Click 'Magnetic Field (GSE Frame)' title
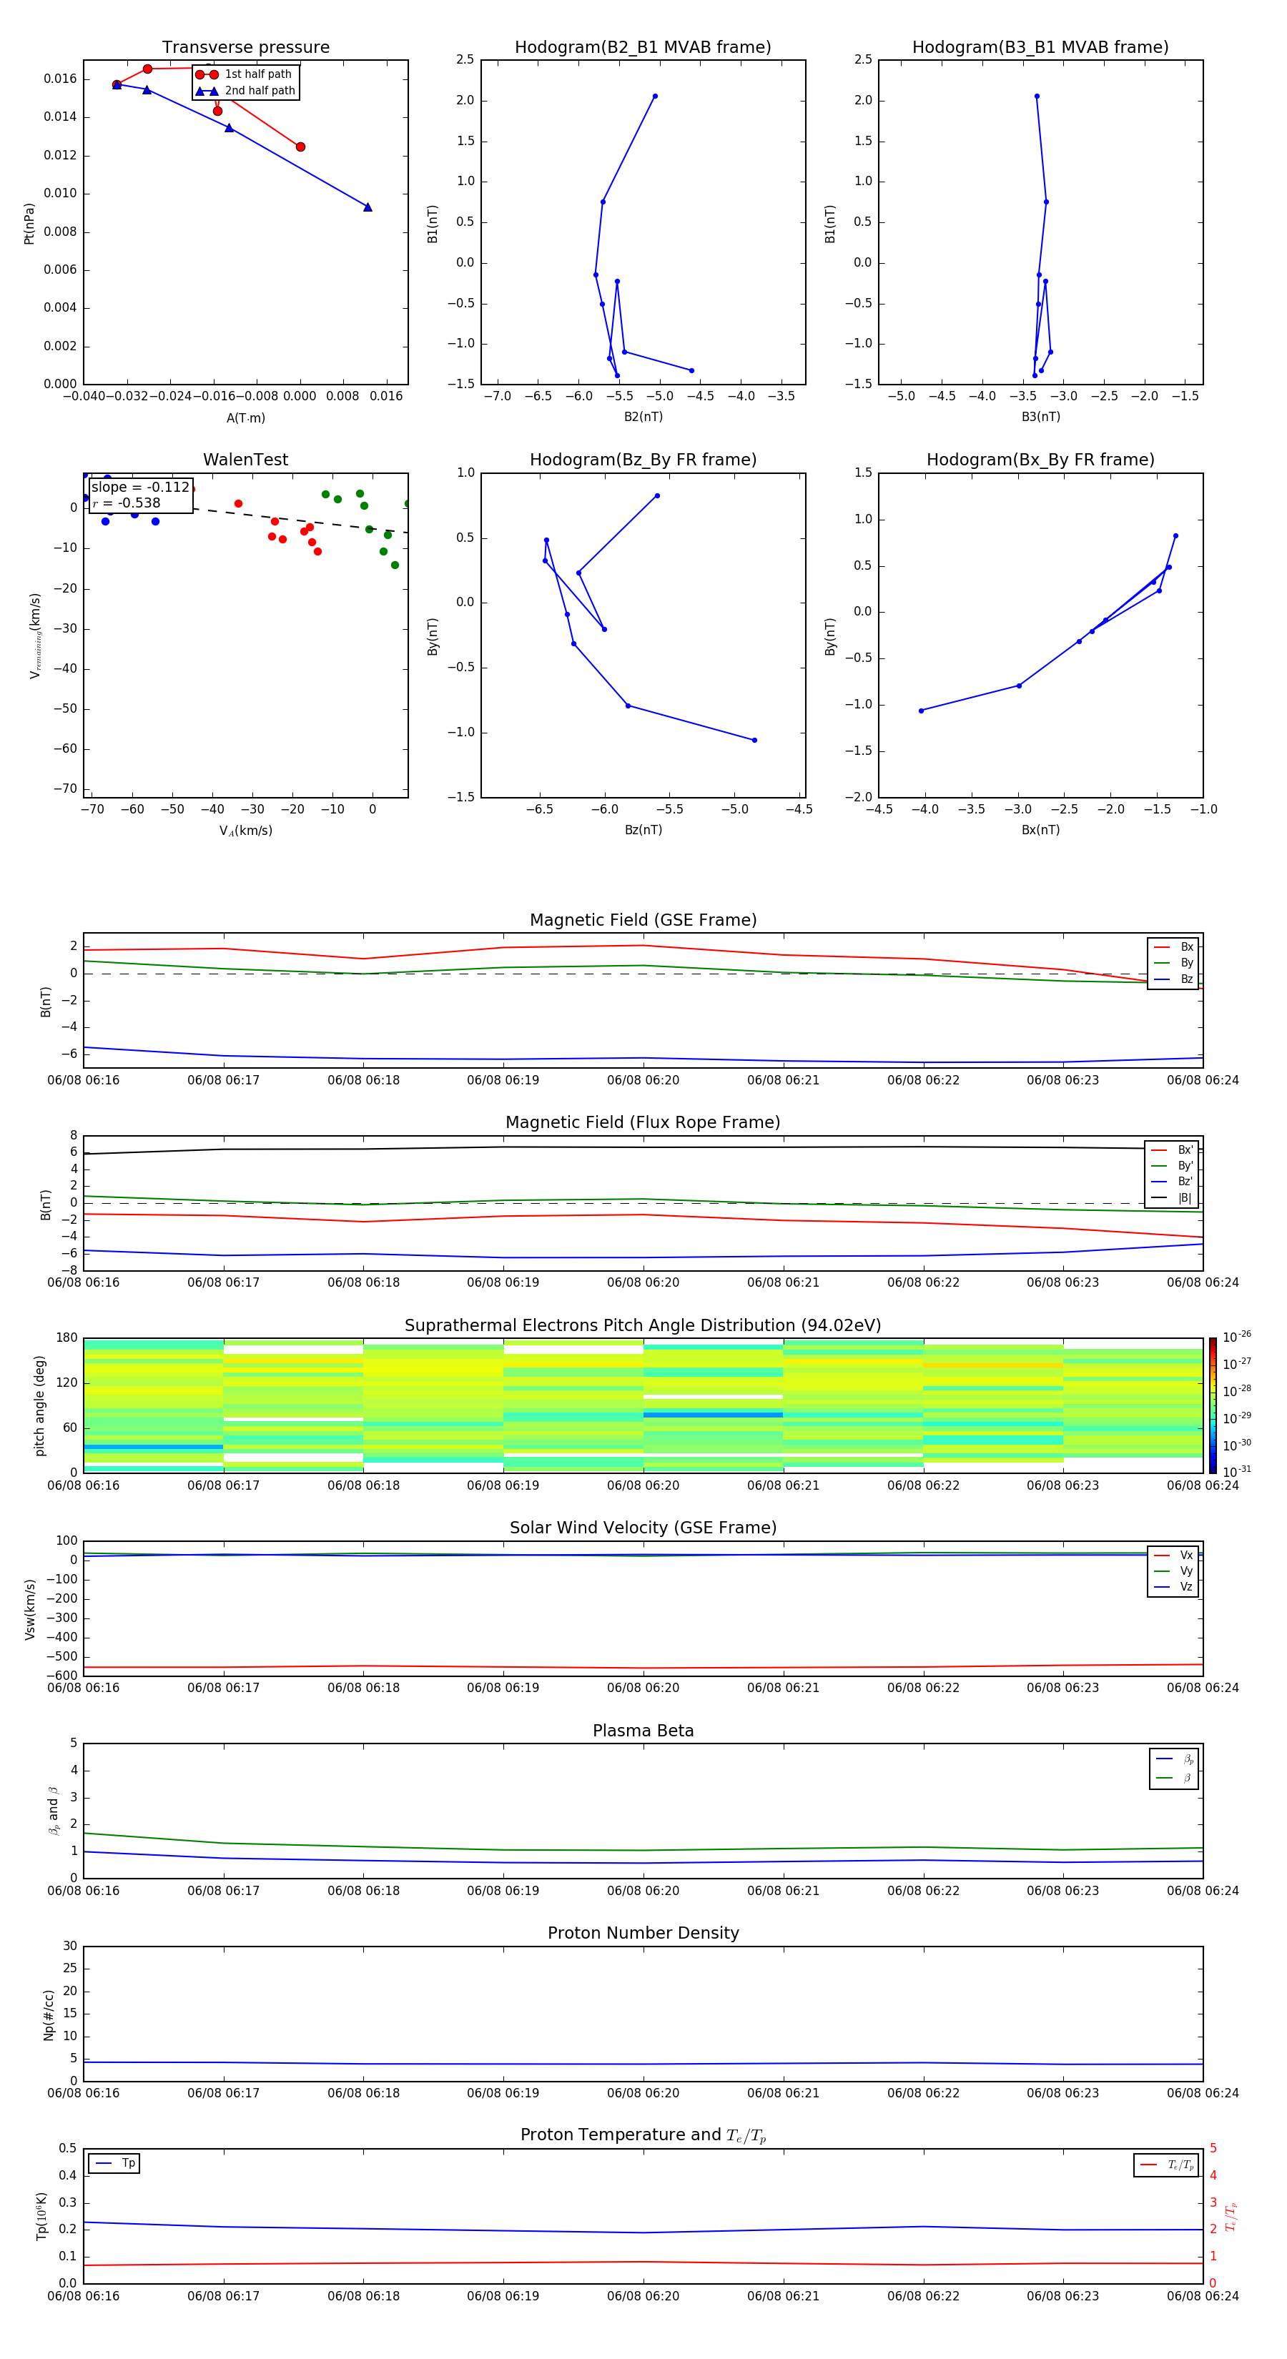The width and height of the screenshot is (1287, 2359). 643,920
